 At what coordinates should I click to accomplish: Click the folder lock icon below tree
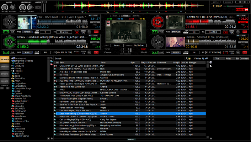pos(52,139)
